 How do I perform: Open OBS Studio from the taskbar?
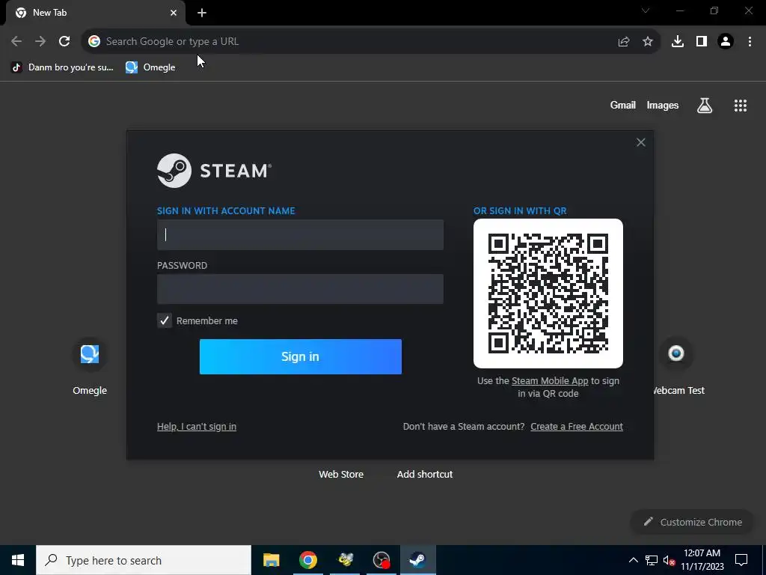(x=382, y=560)
